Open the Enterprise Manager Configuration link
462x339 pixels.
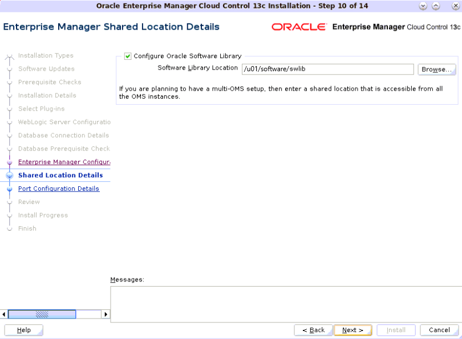(x=64, y=162)
